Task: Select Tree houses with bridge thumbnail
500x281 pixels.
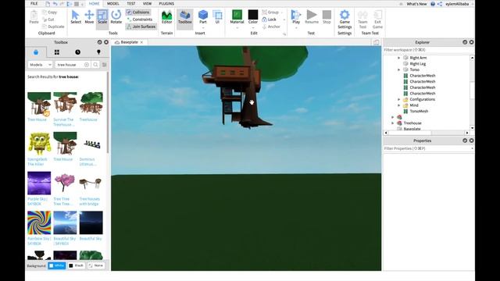Action: pos(91,183)
